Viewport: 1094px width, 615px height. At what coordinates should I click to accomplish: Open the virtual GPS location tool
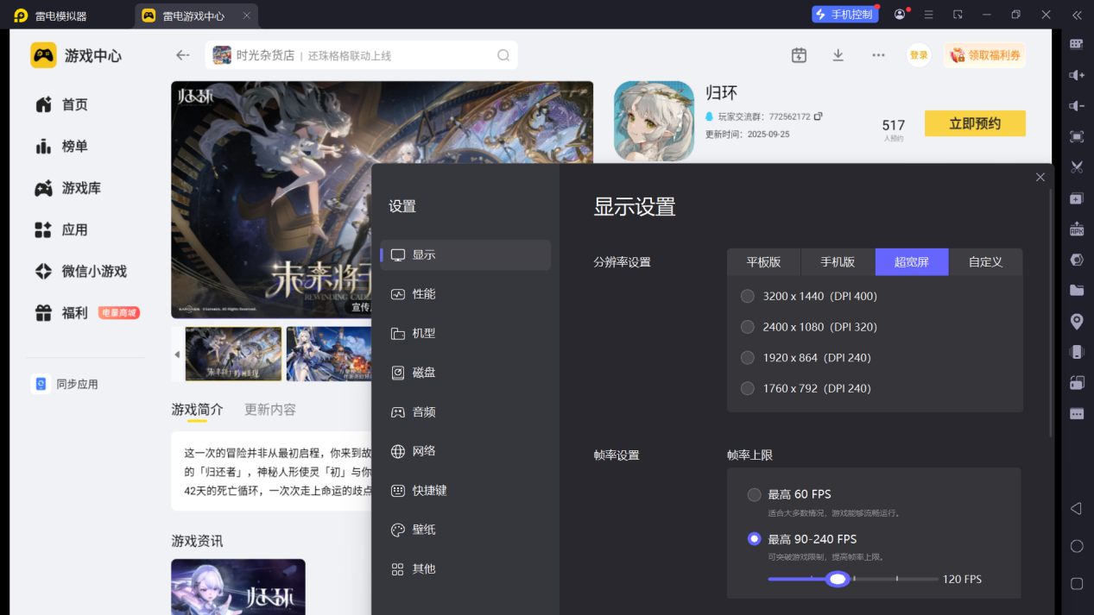tap(1075, 321)
